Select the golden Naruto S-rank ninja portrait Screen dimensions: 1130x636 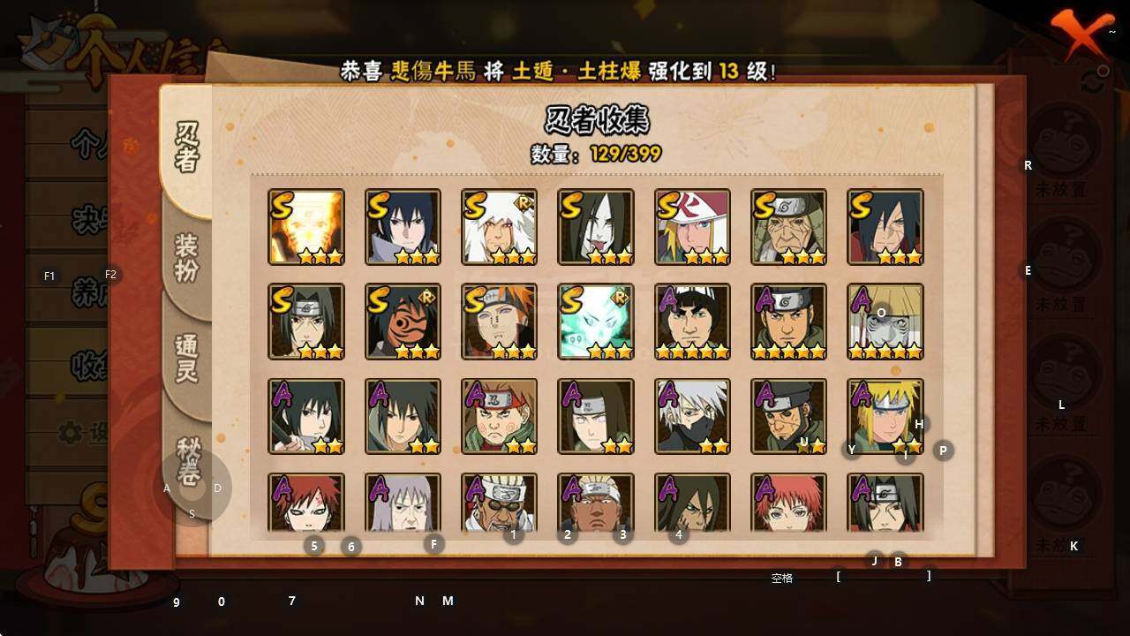(306, 227)
